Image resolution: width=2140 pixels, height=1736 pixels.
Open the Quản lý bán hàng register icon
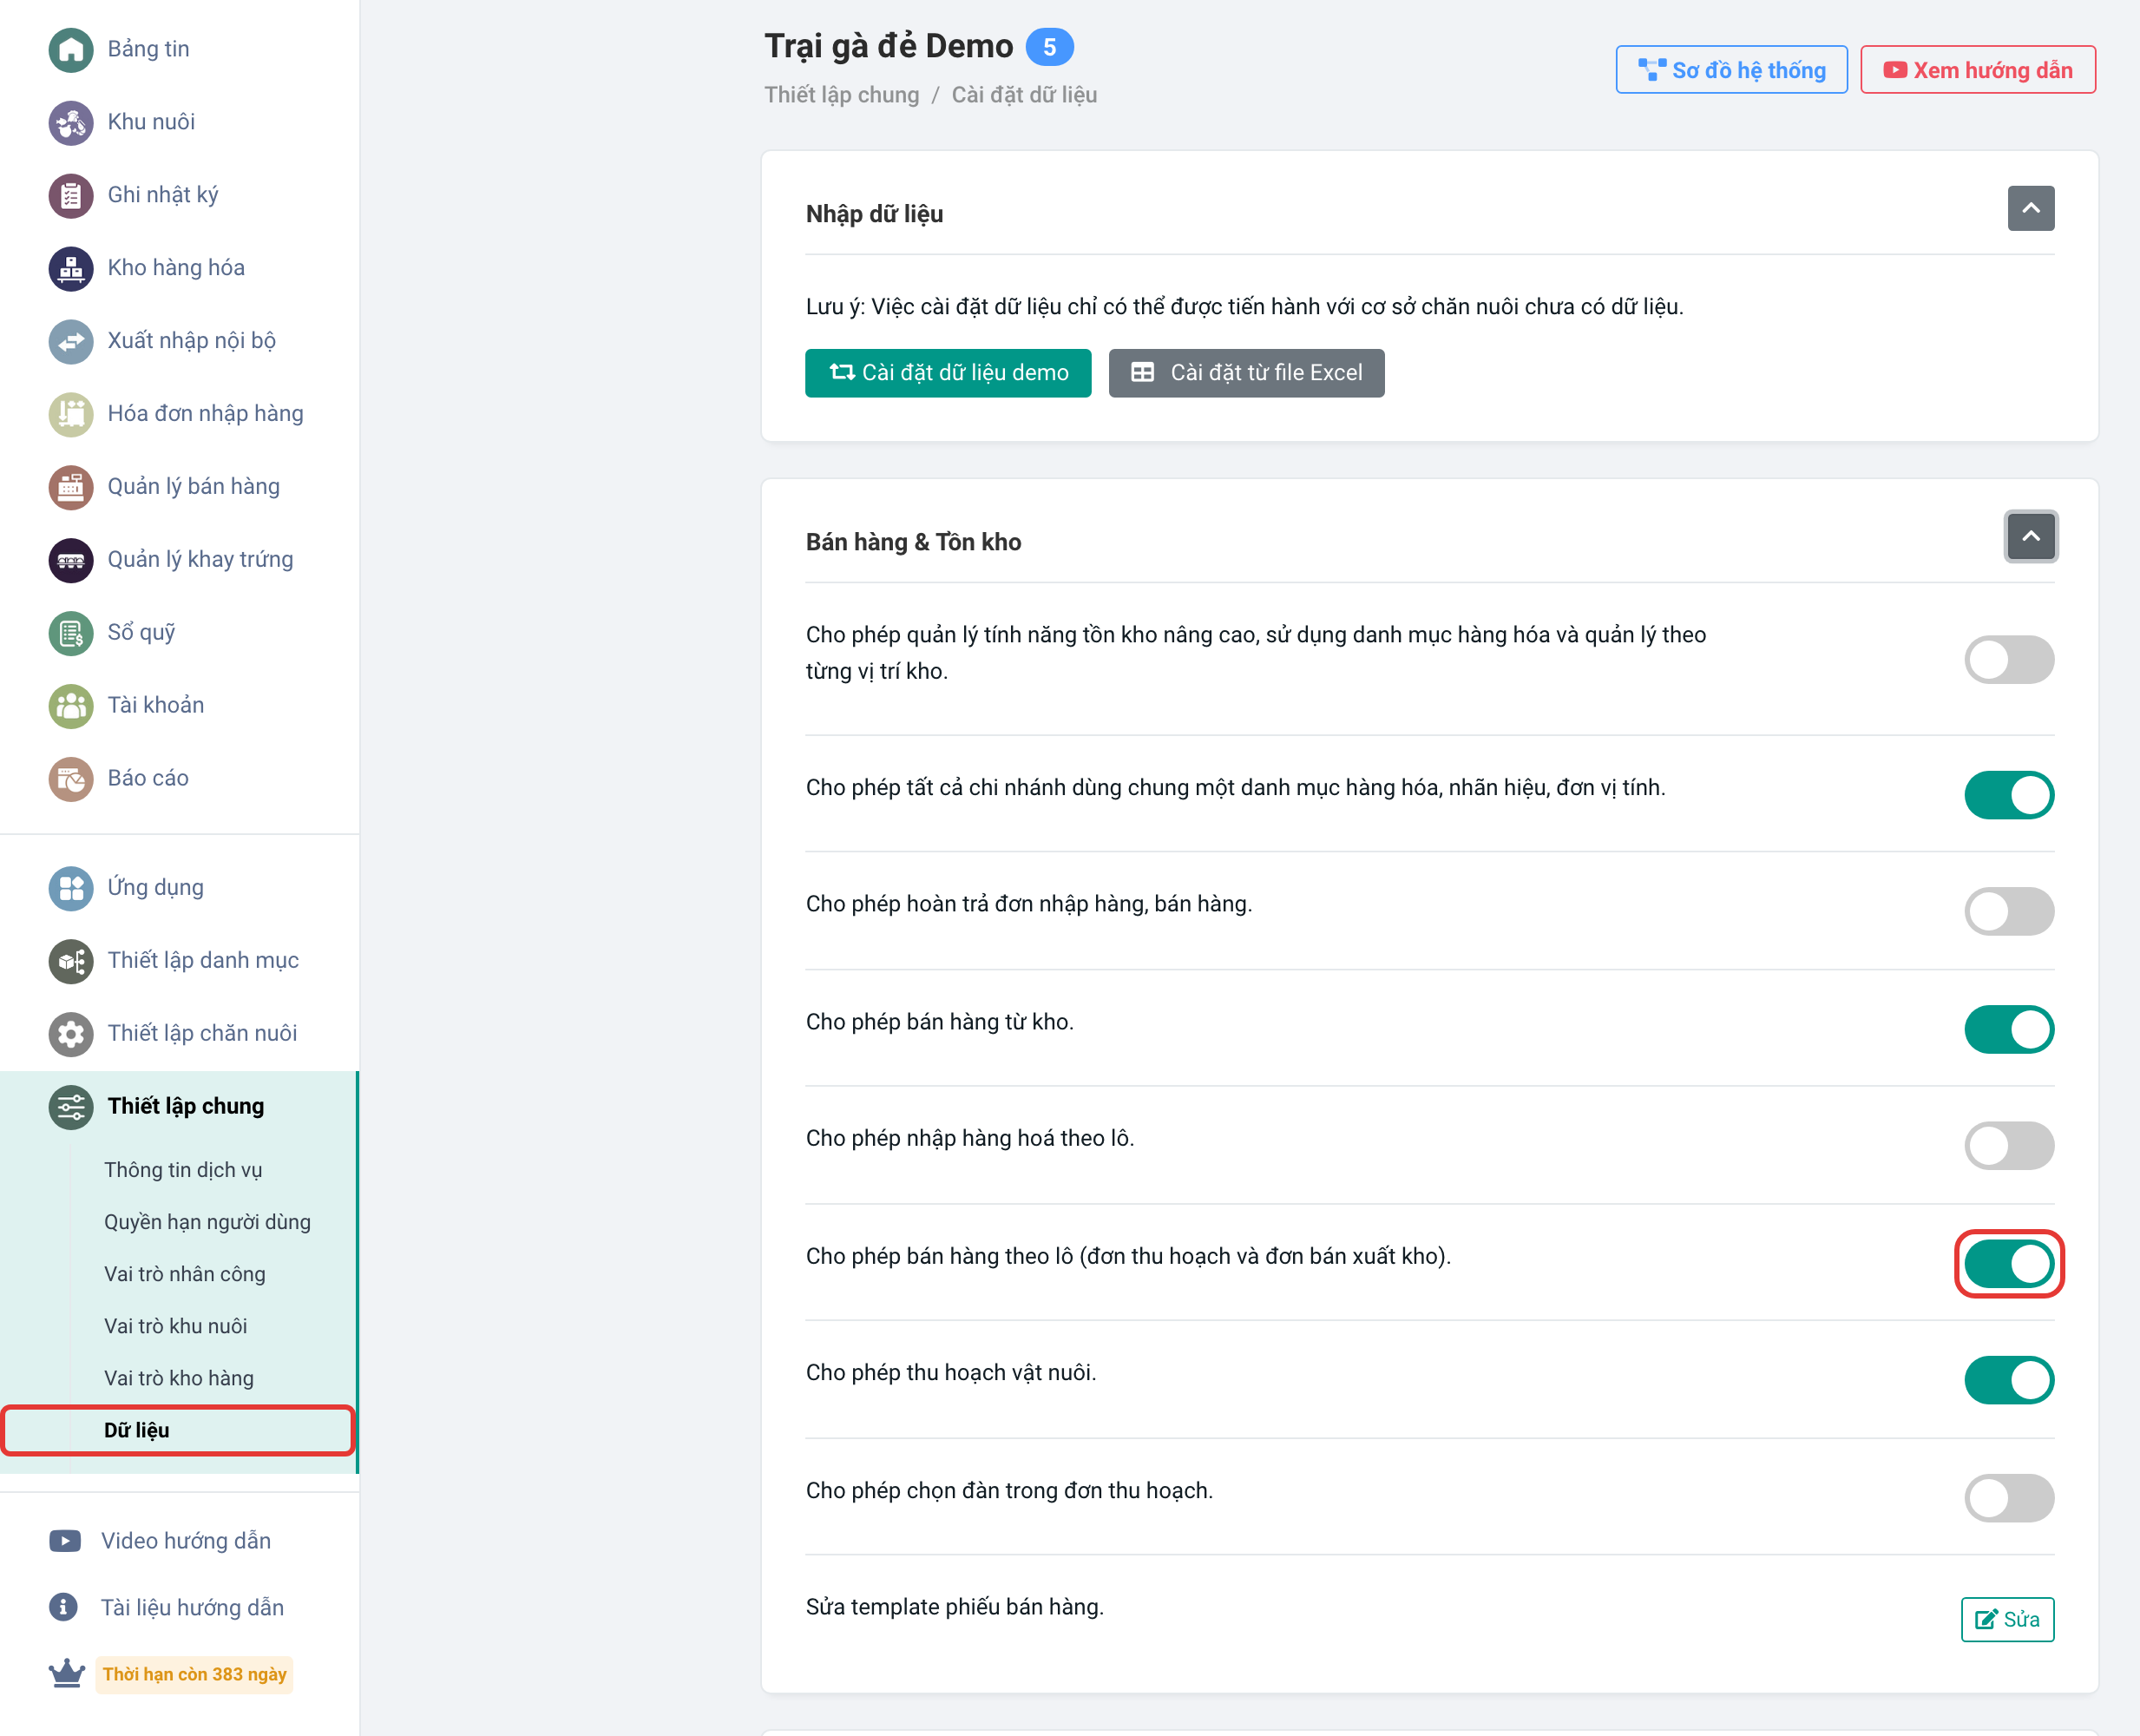(71, 487)
